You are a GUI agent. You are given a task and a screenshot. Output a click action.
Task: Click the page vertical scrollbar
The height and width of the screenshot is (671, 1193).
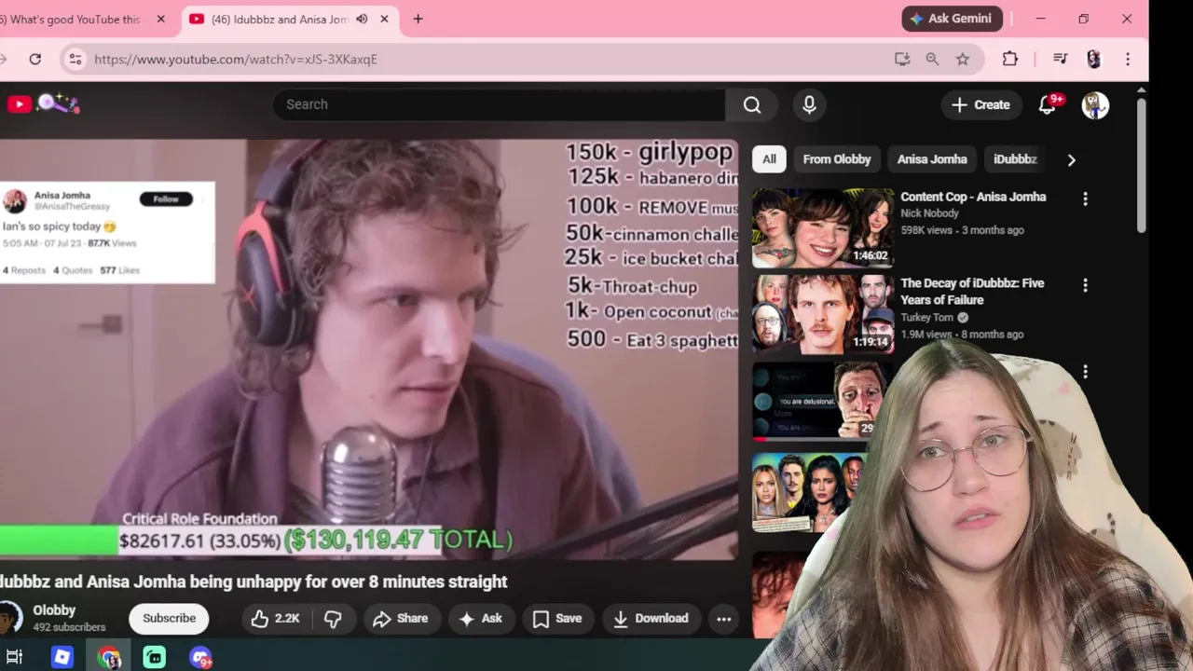pyautogui.click(x=1142, y=168)
